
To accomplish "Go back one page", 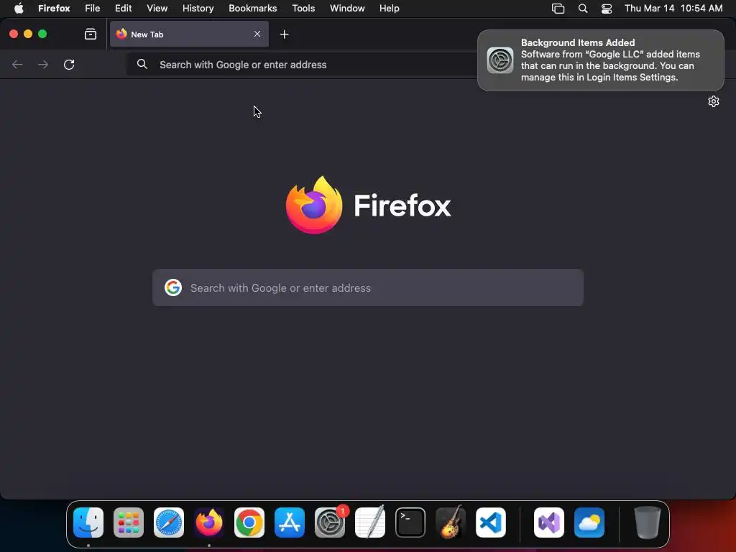I will point(17,64).
